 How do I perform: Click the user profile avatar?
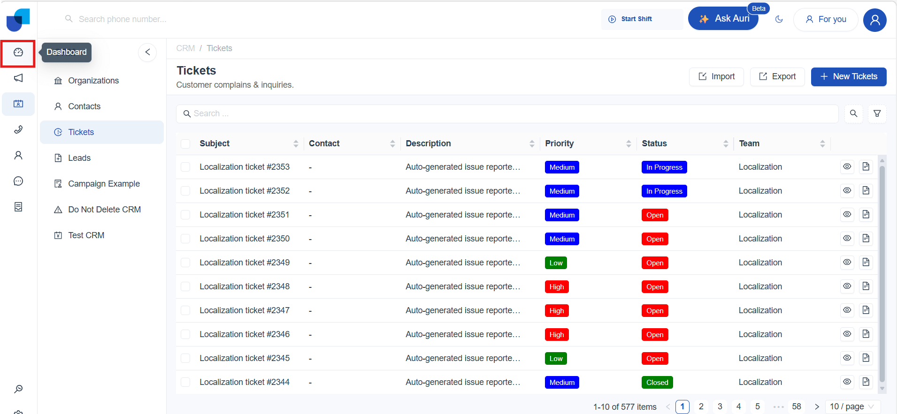874,20
